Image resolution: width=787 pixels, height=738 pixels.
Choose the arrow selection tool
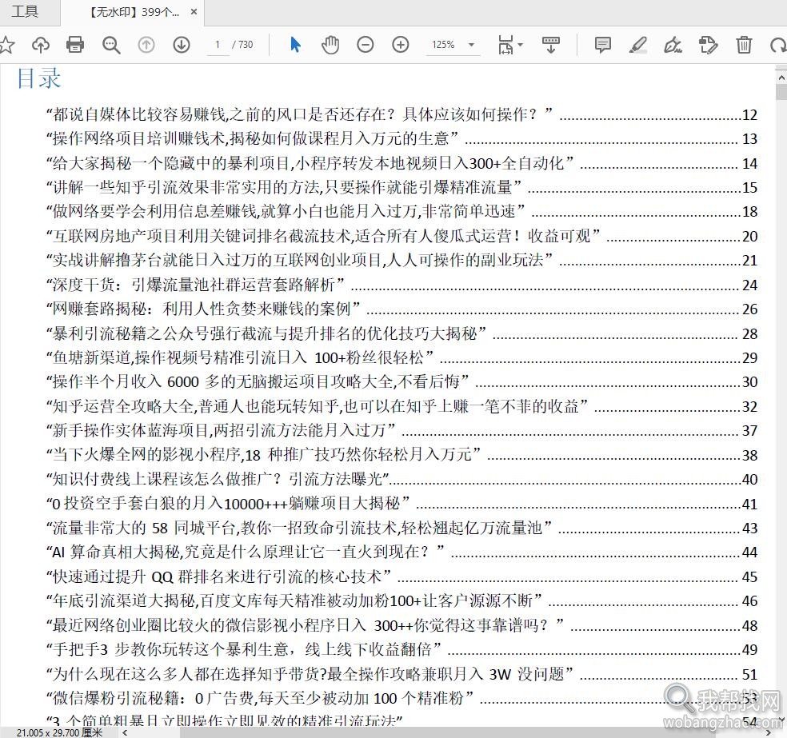click(x=296, y=45)
